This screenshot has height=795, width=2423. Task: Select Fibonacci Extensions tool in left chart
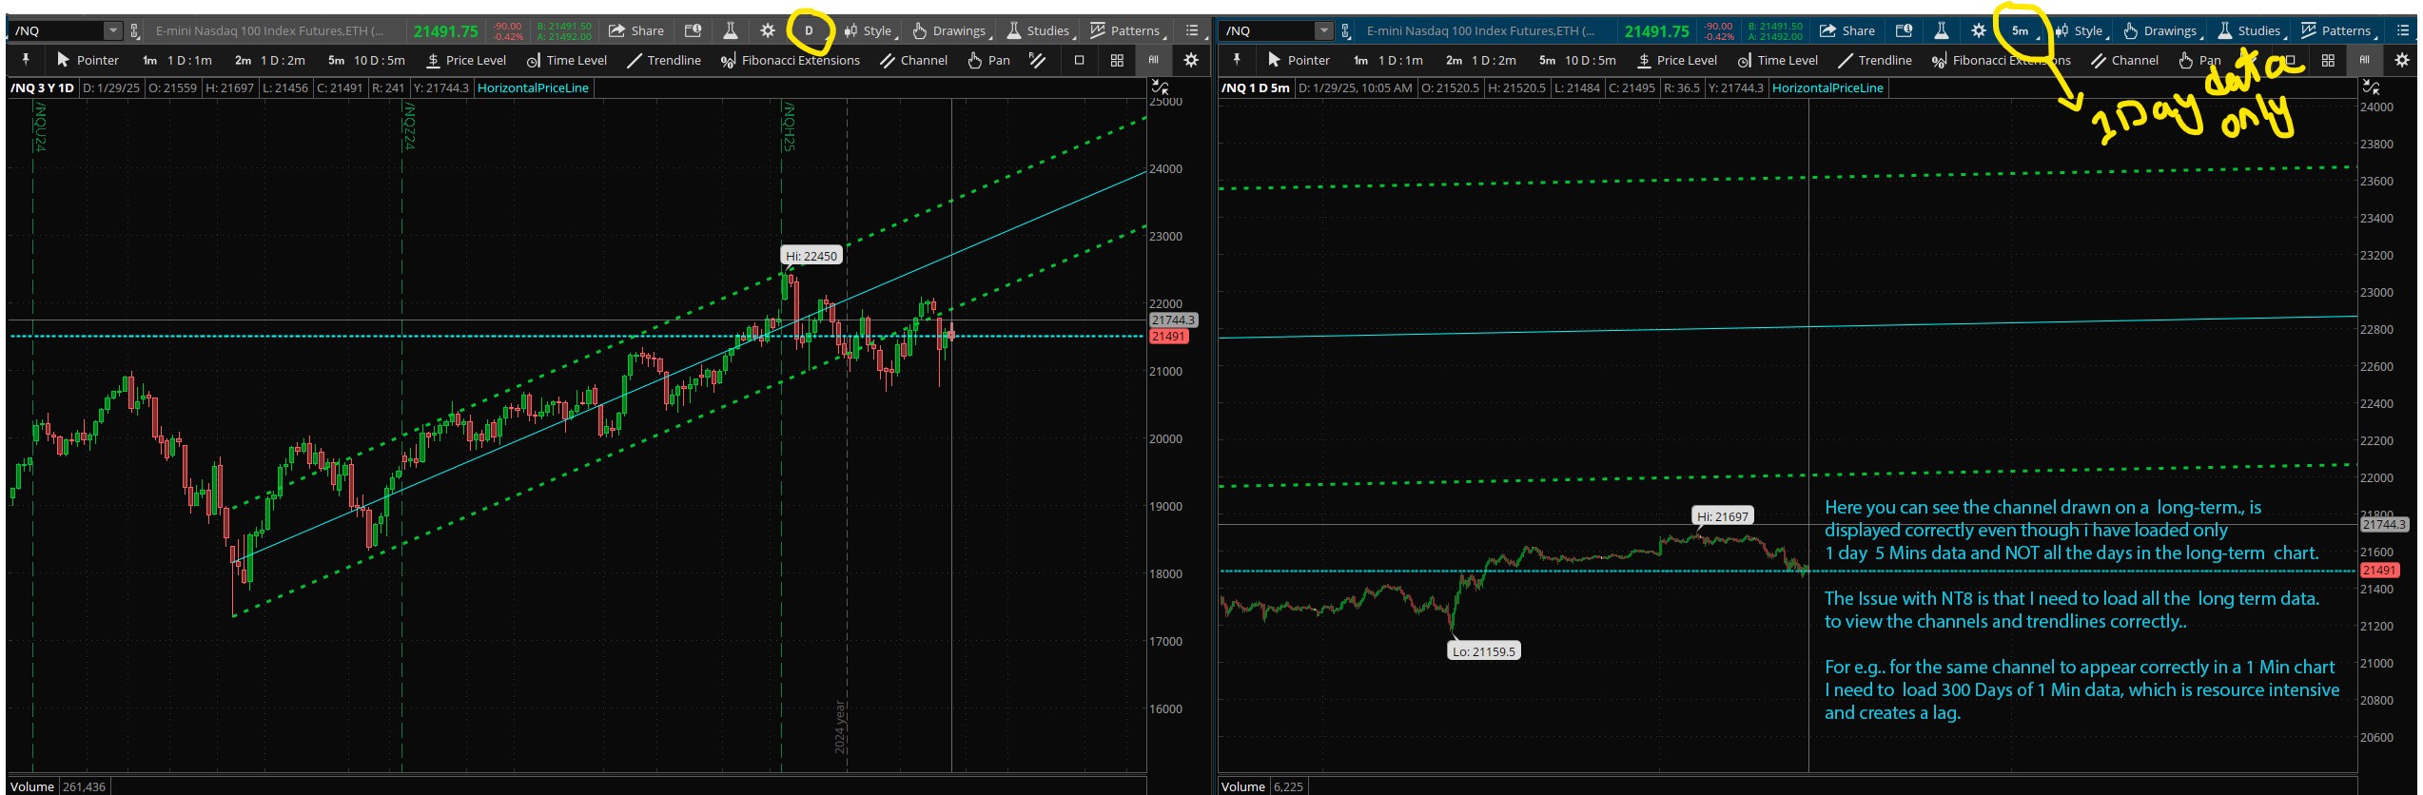pos(791,60)
